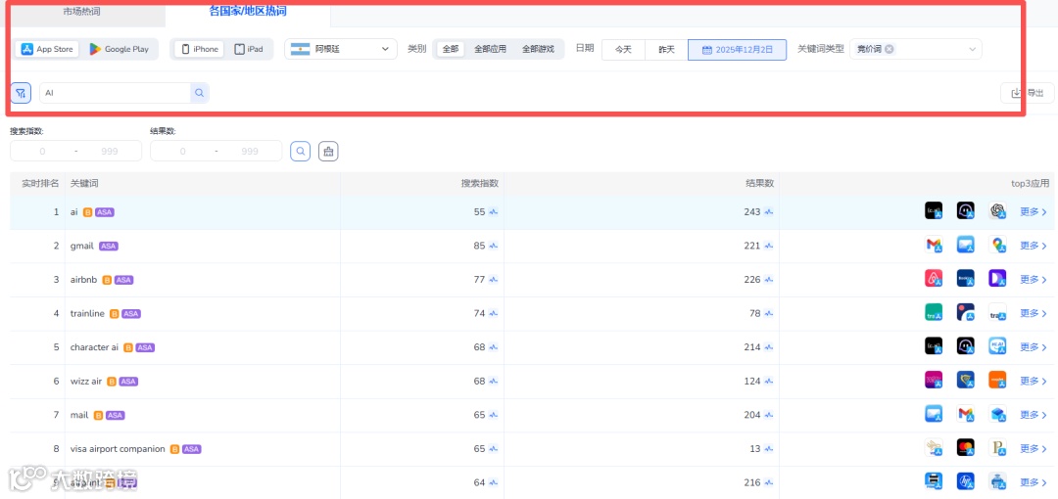
Task: Show result count trend for gmail row
Action: point(769,246)
